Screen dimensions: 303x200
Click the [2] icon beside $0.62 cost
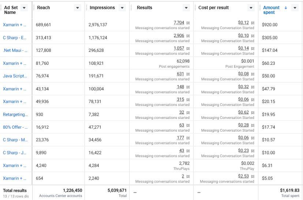click(252, 113)
